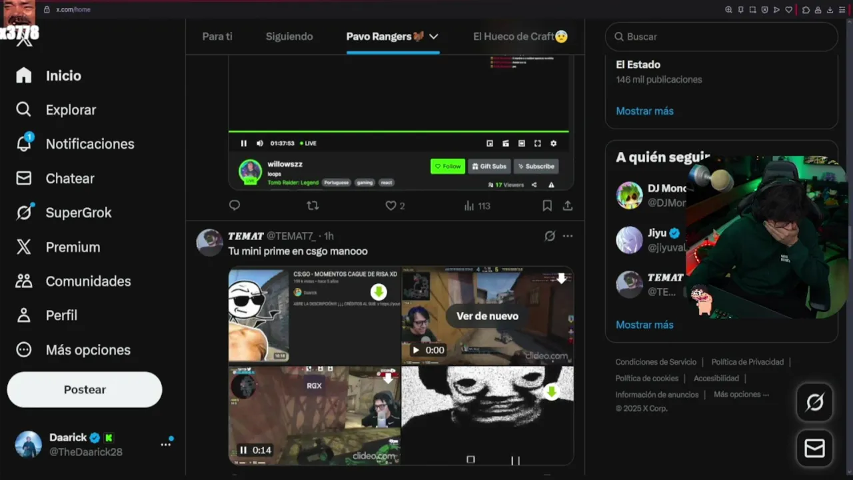Open Explorar from the sidebar
Image resolution: width=853 pixels, height=480 pixels.
point(56,110)
